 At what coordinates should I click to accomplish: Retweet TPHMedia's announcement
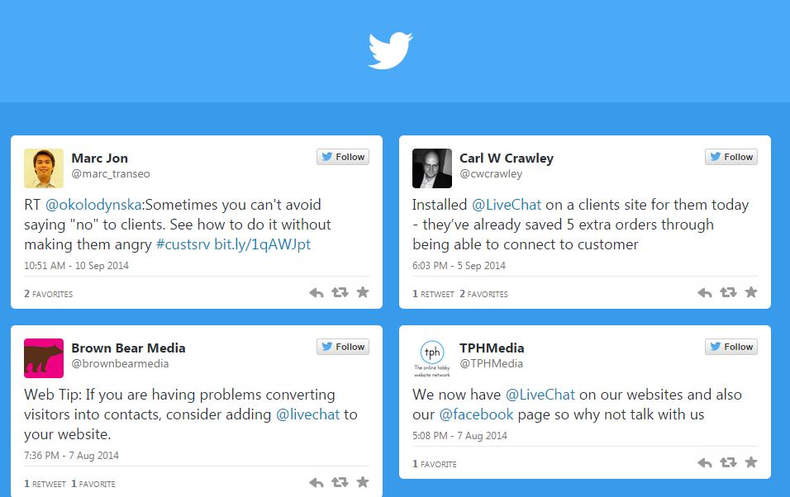727,463
